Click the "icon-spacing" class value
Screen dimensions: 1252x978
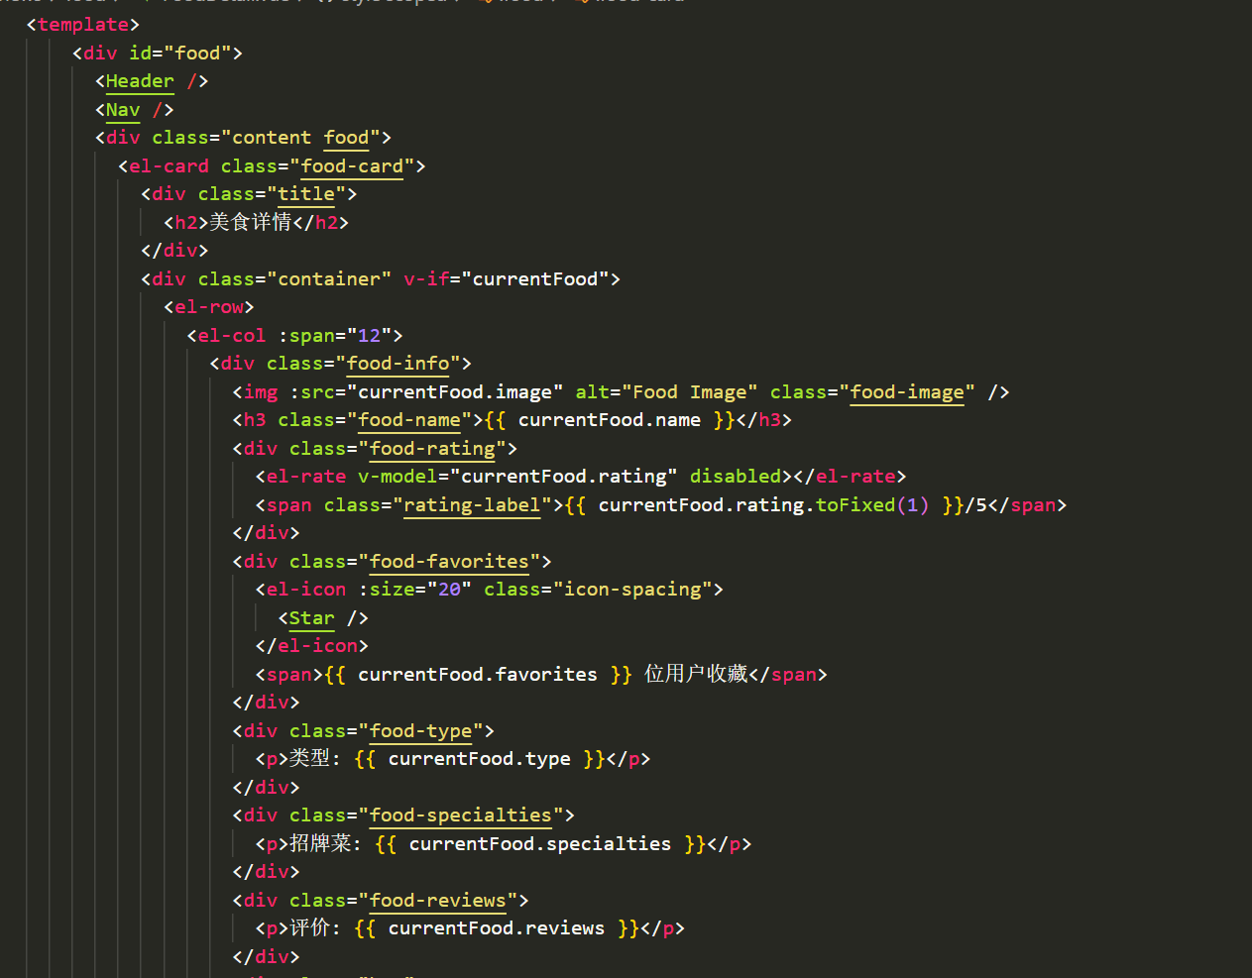coord(632,590)
